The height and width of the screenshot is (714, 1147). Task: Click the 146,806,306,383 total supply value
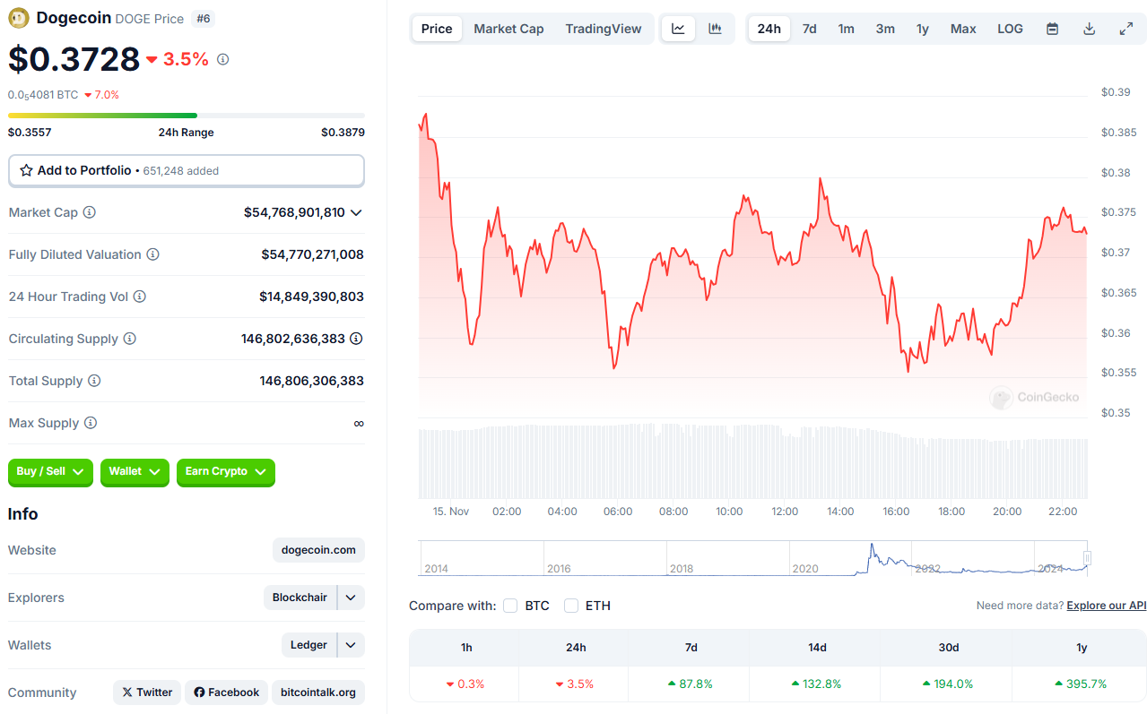click(x=312, y=381)
